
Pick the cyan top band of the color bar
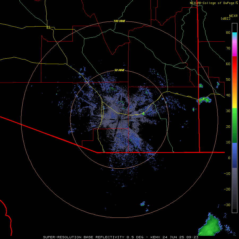pyautogui.click(x=234, y=35)
